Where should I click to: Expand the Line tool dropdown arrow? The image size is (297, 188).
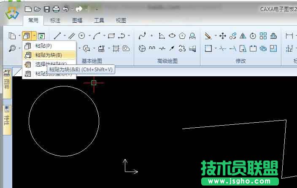tap(65, 35)
